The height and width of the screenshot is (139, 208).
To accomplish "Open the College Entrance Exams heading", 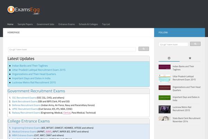I will pyautogui.click(x=29, y=121).
